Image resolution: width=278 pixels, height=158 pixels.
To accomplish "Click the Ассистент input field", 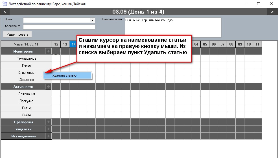I will click(59, 27).
